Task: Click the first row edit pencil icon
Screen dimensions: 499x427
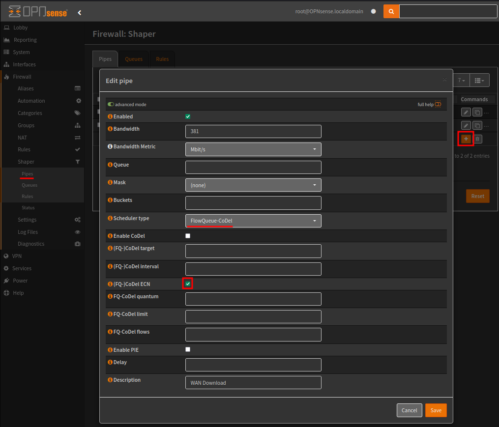Action: (466, 113)
